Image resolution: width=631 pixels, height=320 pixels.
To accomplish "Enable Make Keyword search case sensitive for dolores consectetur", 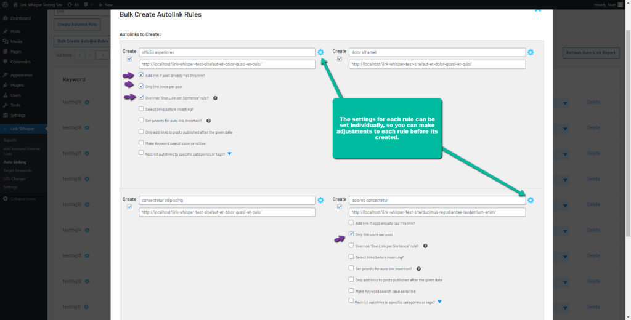I will [x=351, y=290].
